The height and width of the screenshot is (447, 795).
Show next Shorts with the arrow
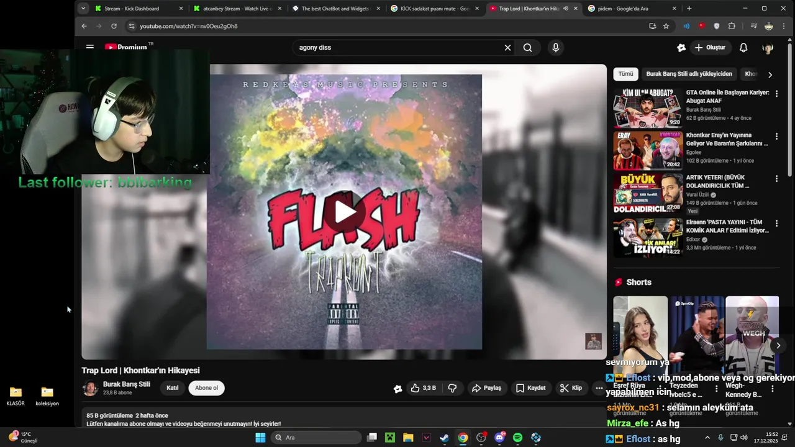point(778,346)
